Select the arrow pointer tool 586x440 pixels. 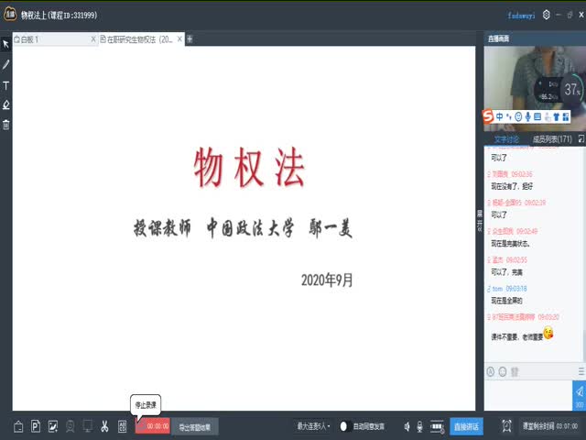5,44
